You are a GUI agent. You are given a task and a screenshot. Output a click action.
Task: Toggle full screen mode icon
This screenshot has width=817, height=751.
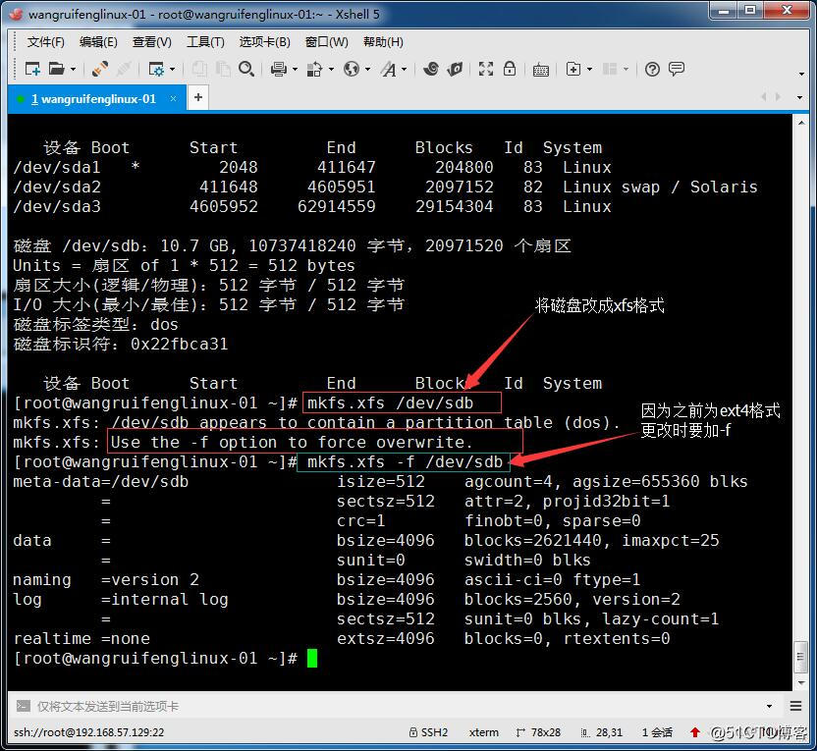(x=486, y=69)
